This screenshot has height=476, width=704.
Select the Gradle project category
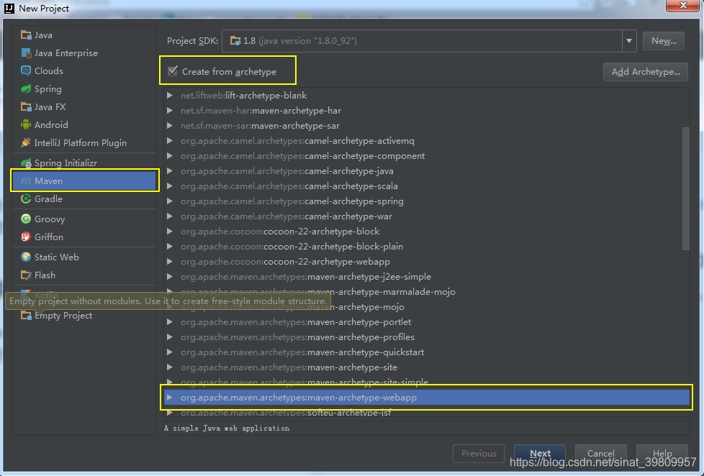[x=84, y=198]
